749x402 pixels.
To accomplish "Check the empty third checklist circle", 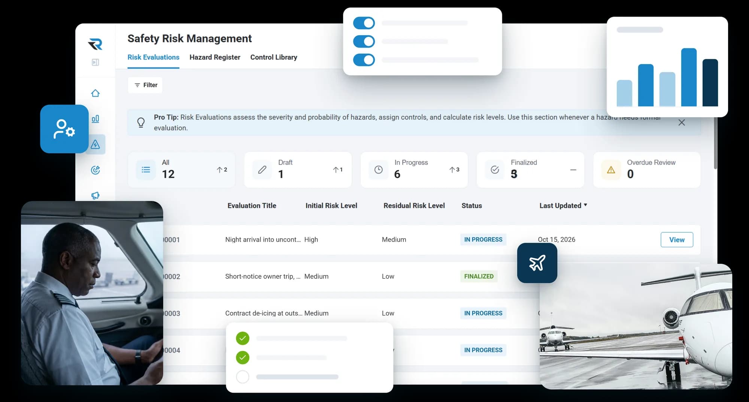I will pos(243,377).
